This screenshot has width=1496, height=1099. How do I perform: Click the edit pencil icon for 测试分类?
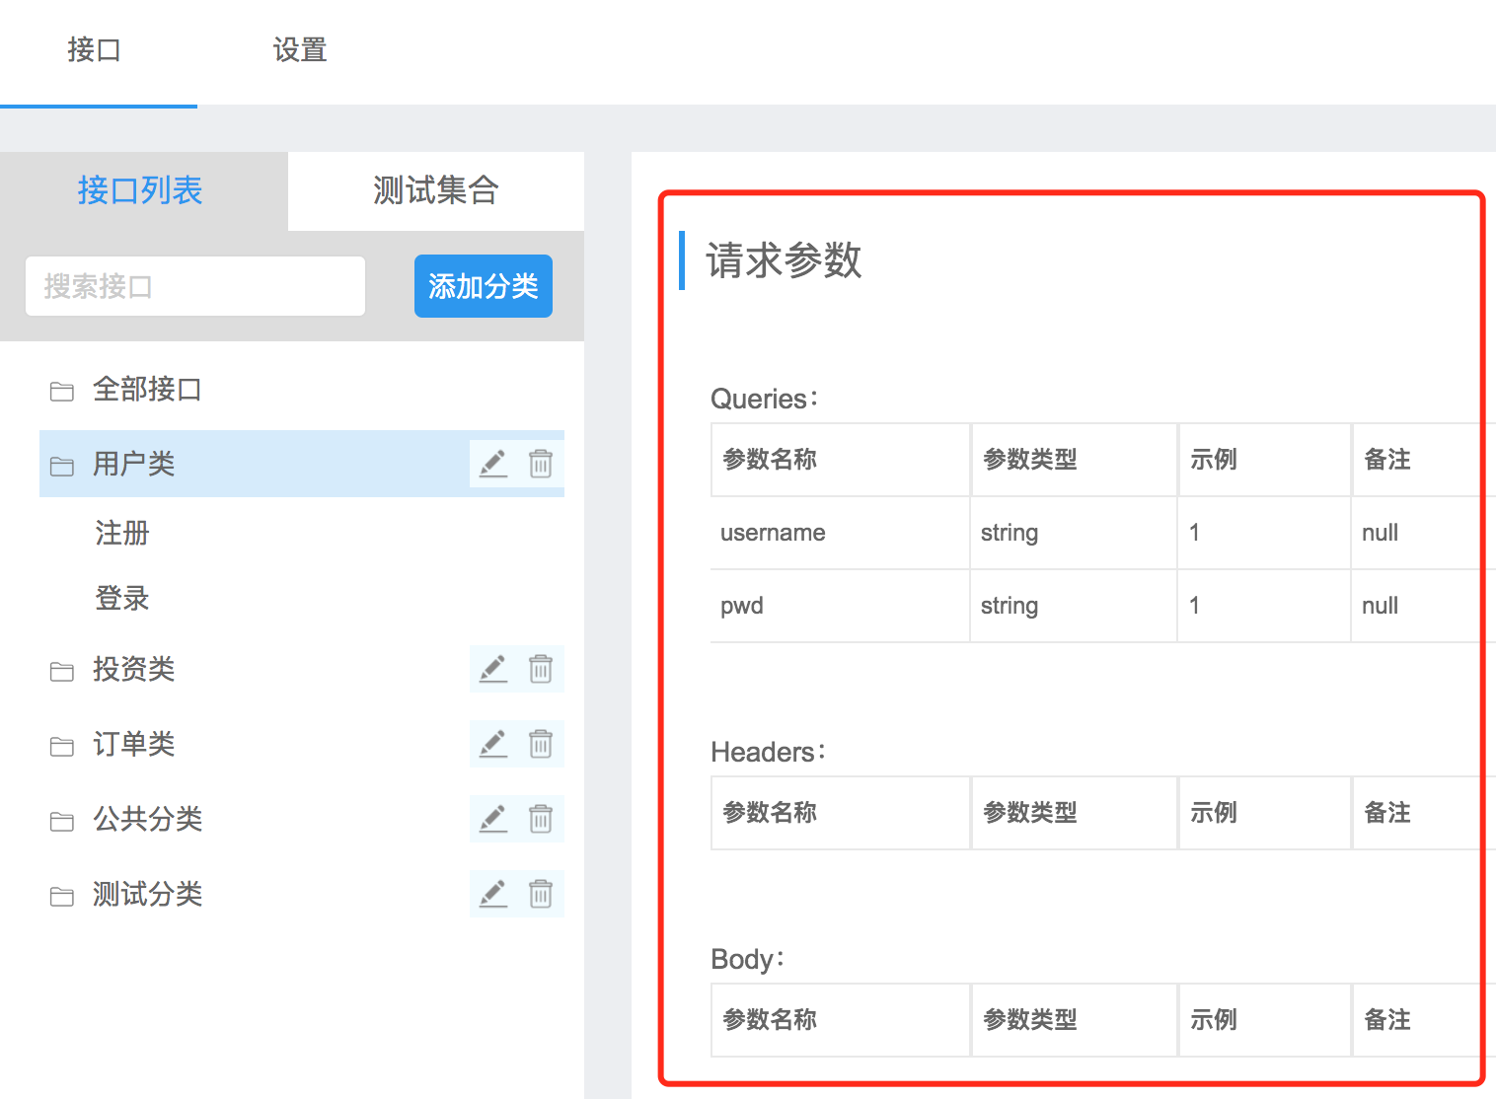[492, 893]
